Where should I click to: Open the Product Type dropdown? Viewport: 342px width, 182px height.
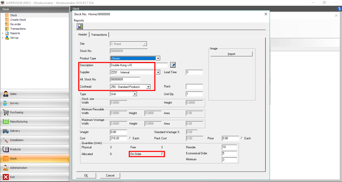point(158,58)
